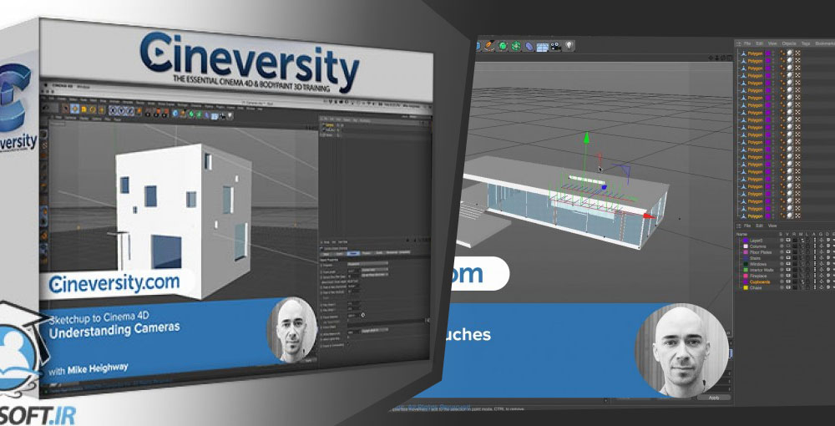Open the blue Deformer objects icon
This screenshot has height=426, width=835.
529,46
